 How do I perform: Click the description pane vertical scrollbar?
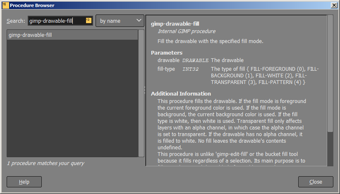pos(330,73)
